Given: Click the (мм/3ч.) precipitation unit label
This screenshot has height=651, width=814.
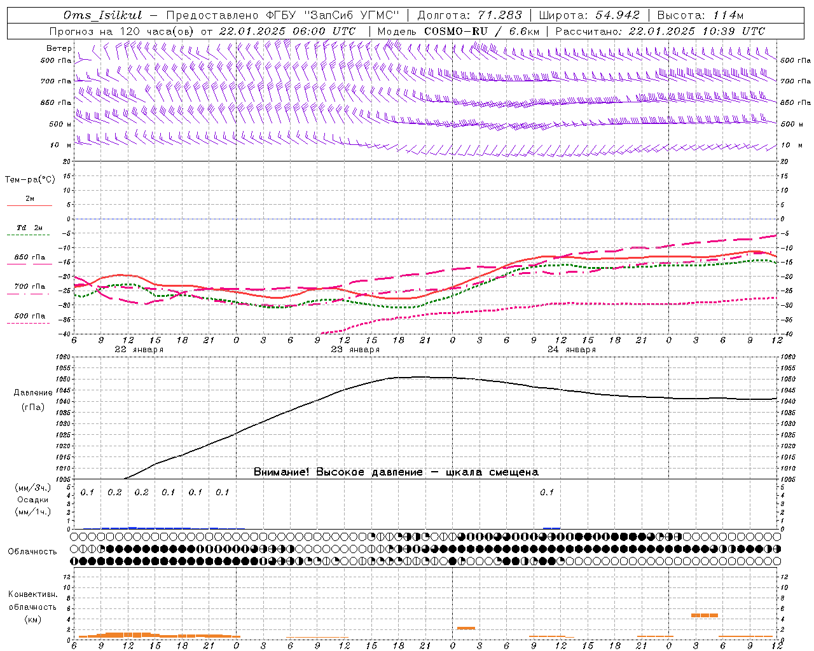Looking at the screenshot, I should click(32, 488).
